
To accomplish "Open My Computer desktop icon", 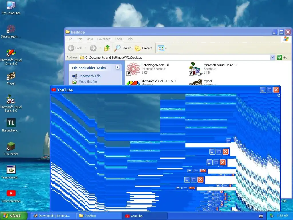I will (x=11, y=7).
